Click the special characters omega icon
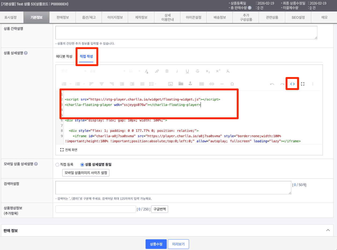The image size is (337, 250). [232, 84]
